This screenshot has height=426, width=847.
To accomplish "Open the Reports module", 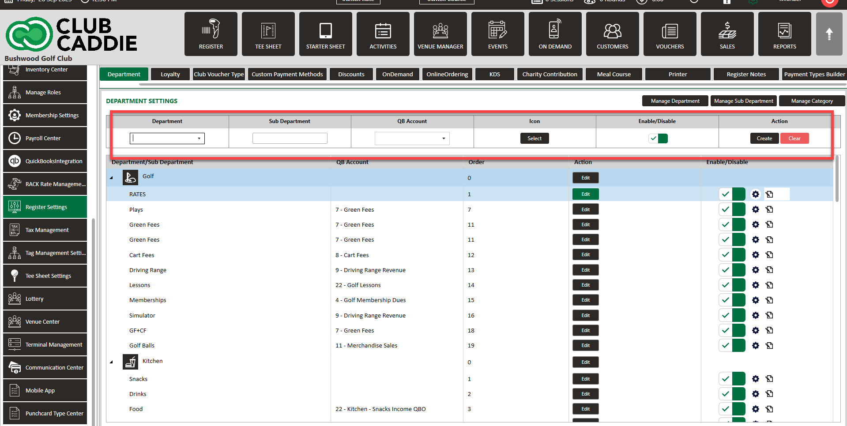I will tap(784, 34).
